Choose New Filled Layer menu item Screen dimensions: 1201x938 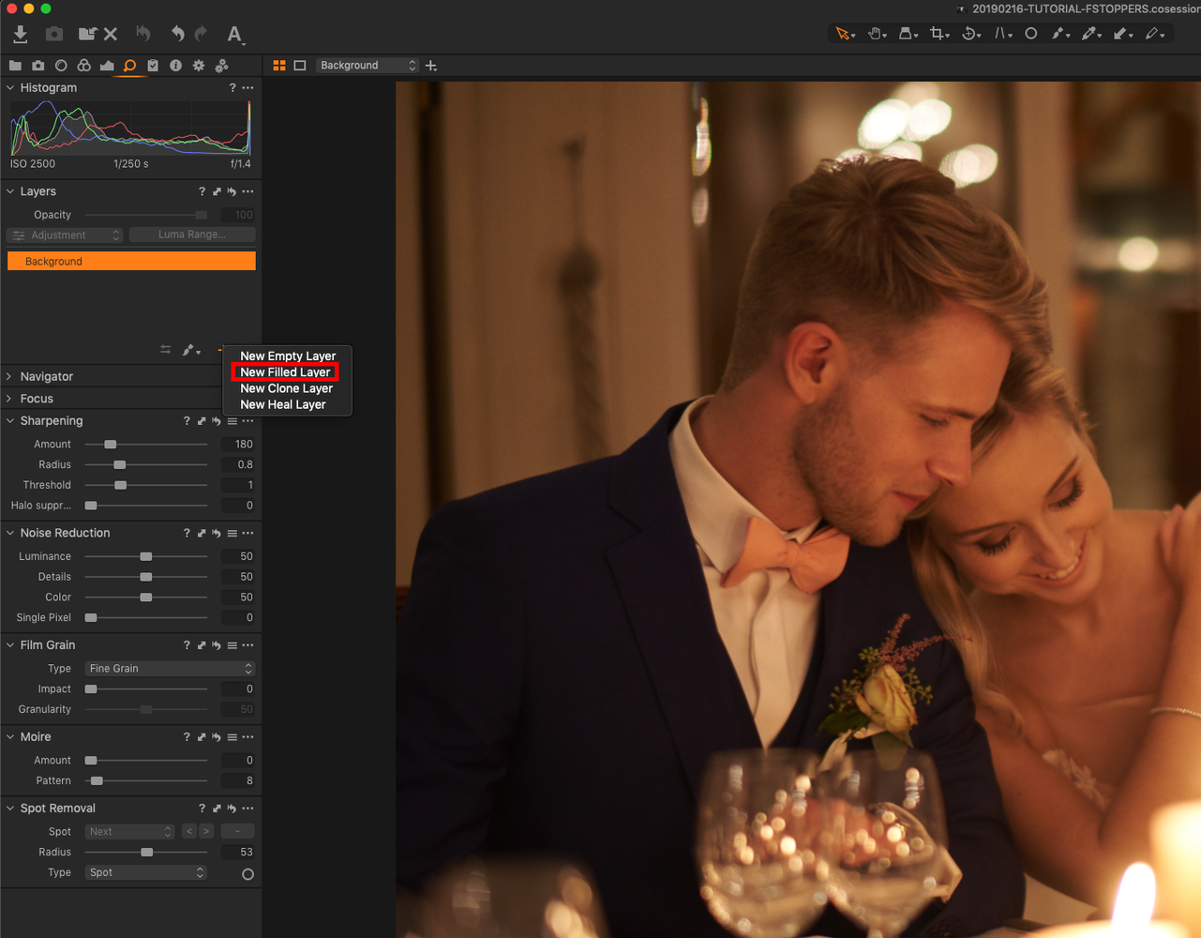285,372
